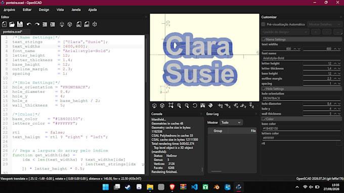The height and width of the screenshot is (193, 344).
Task: Click the Save file icon in editor toolbar
Action: (20, 24)
